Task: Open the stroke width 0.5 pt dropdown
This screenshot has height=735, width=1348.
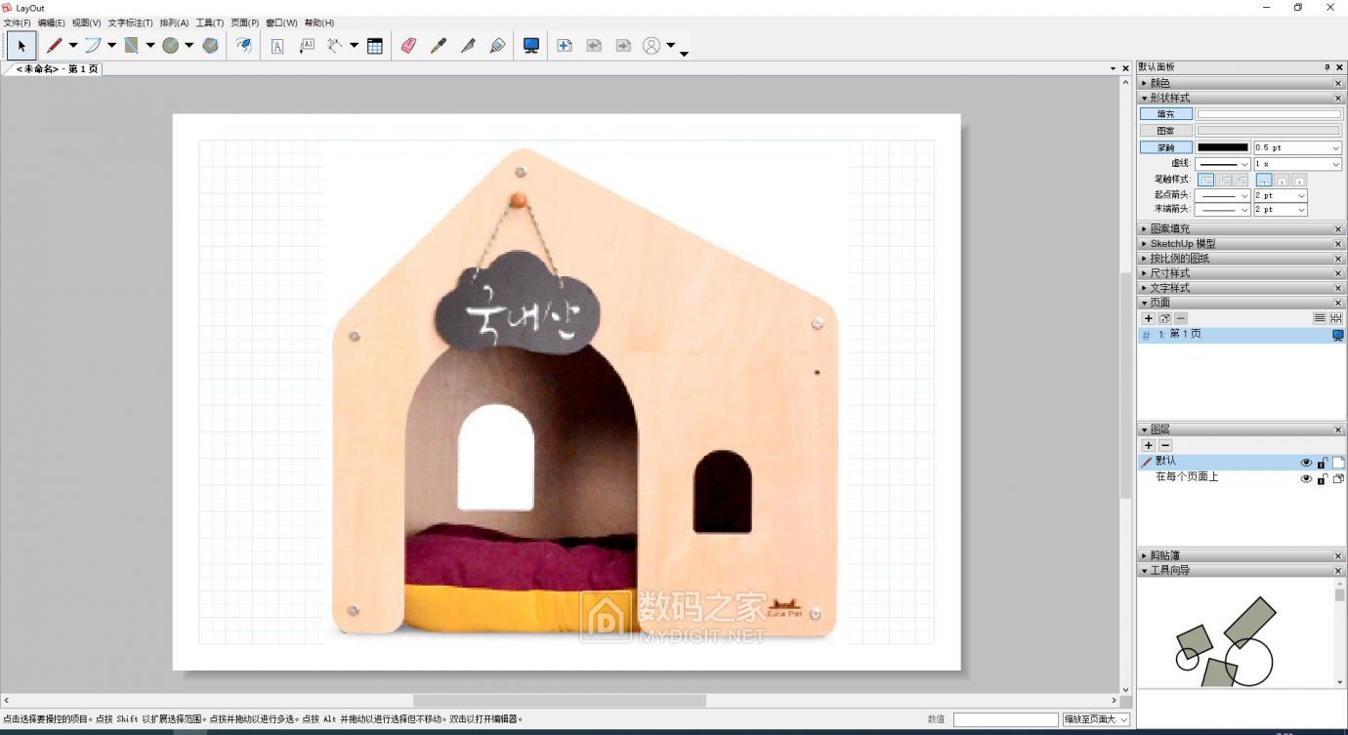Action: click(x=1297, y=148)
